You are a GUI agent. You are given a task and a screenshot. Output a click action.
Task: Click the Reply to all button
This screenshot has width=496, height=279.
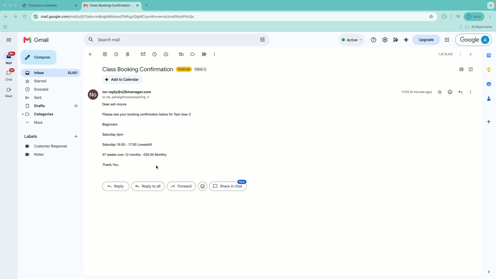(148, 186)
